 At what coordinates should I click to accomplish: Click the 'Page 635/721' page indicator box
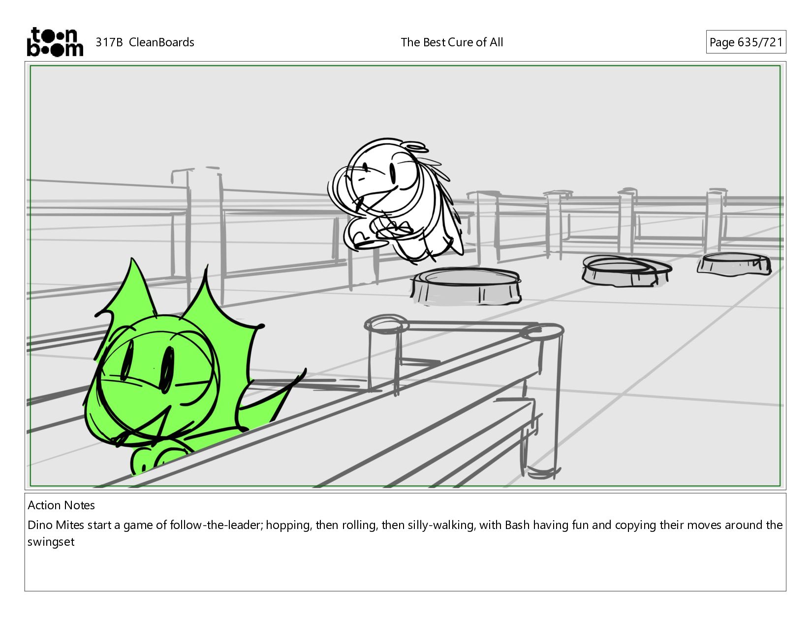(x=746, y=42)
